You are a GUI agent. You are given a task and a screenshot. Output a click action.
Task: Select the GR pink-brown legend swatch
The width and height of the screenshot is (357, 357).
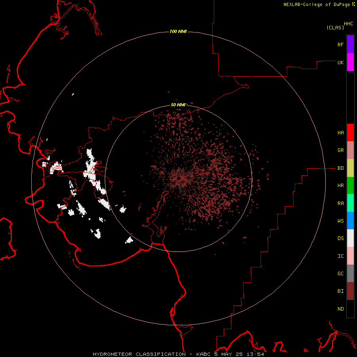350,150
